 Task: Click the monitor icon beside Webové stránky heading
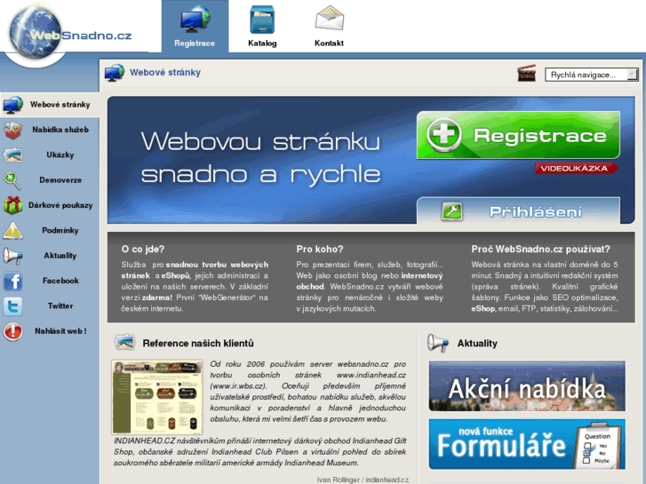pos(115,73)
